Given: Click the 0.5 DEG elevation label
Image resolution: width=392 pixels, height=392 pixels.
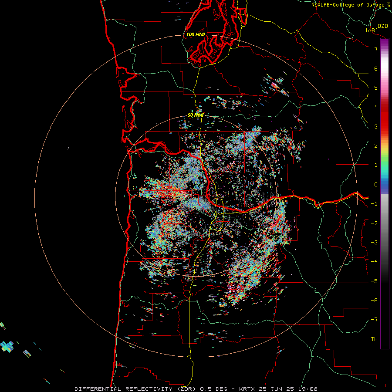Looking at the screenshot, I should point(213,389).
